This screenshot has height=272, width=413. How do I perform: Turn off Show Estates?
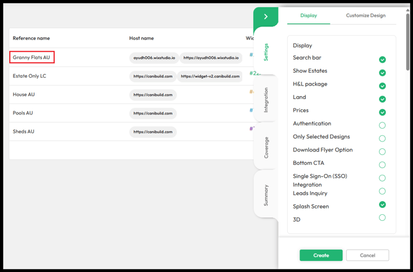pos(382,73)
